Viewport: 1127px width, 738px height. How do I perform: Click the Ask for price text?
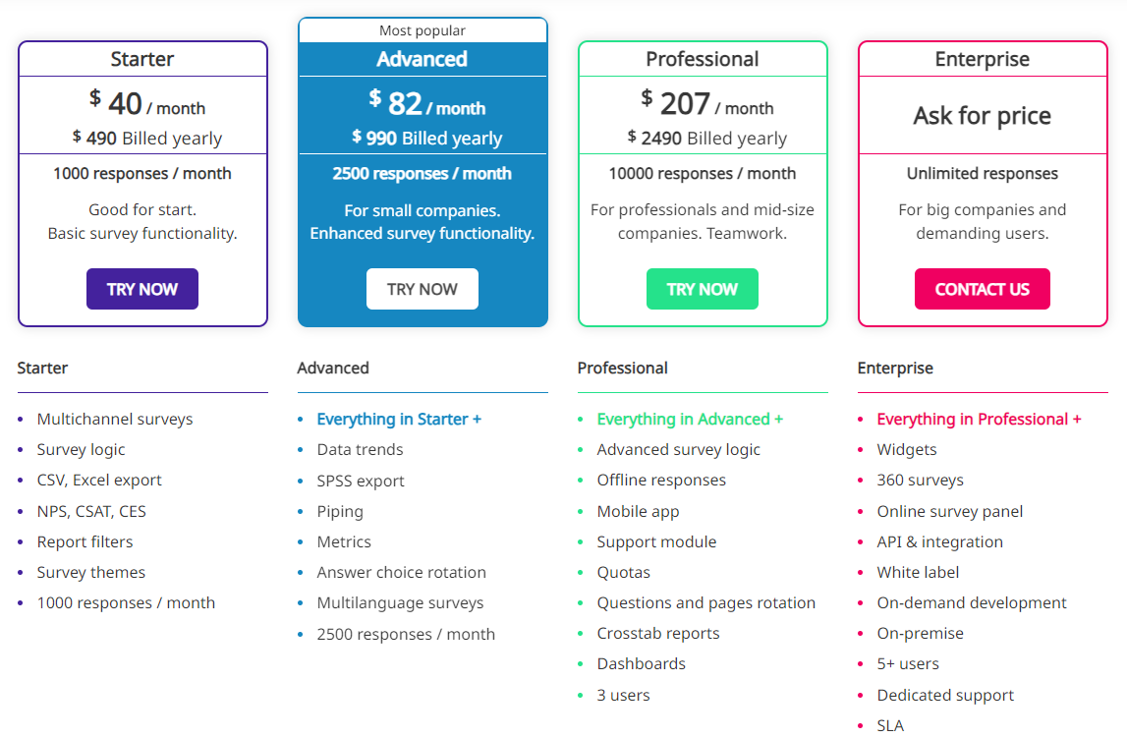tap(982, 116)
